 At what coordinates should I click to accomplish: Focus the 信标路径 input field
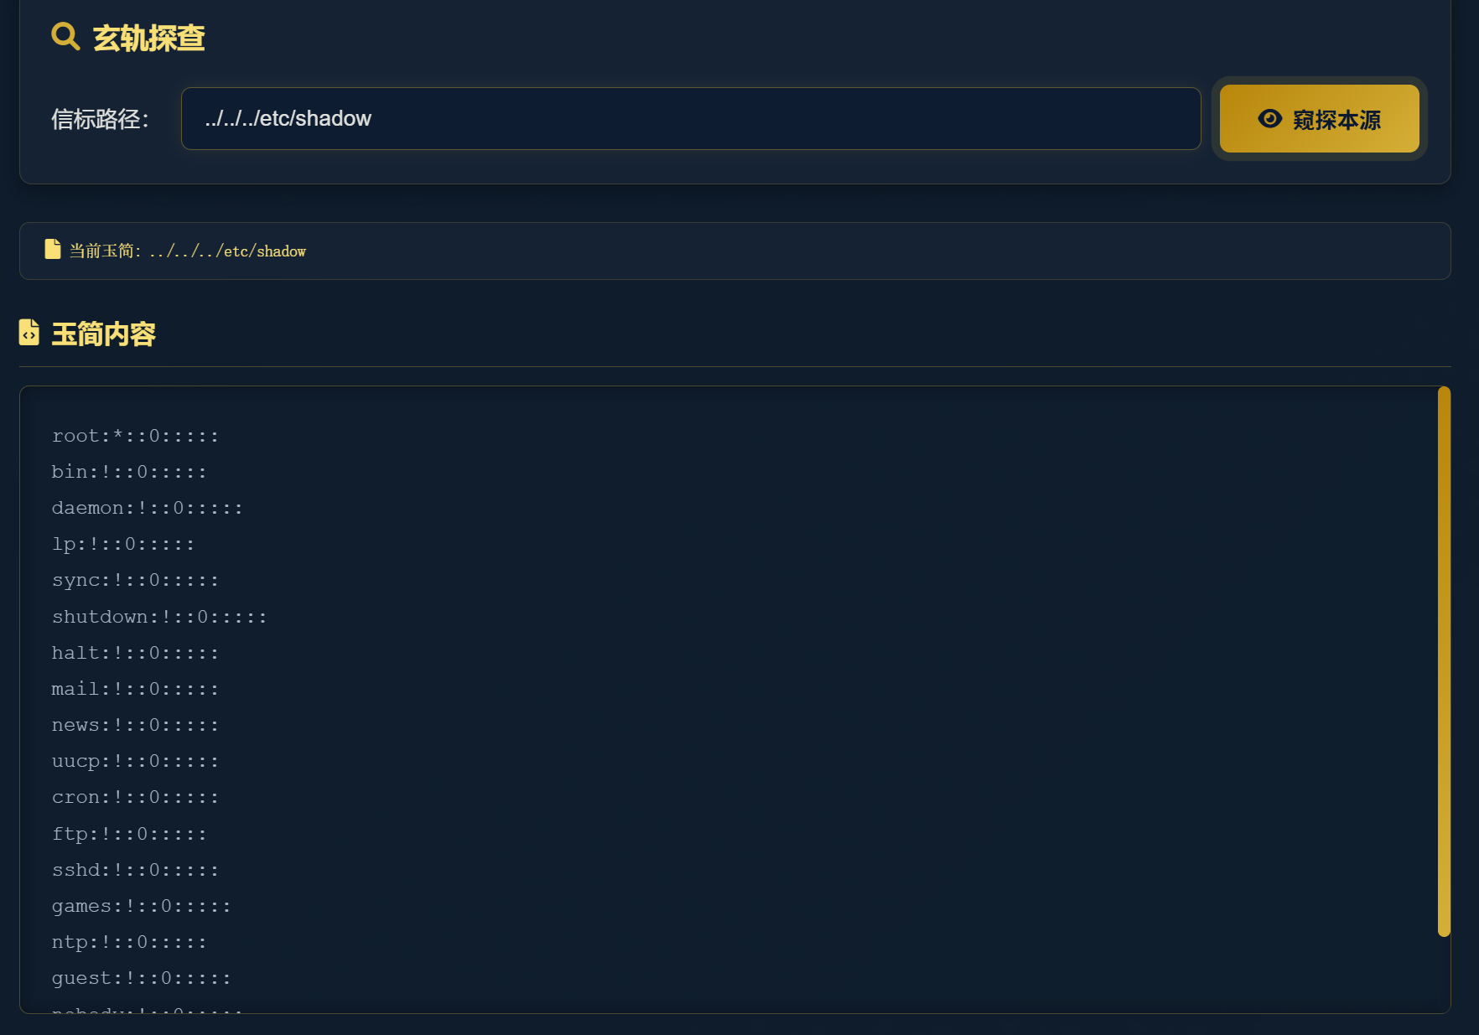690,119
